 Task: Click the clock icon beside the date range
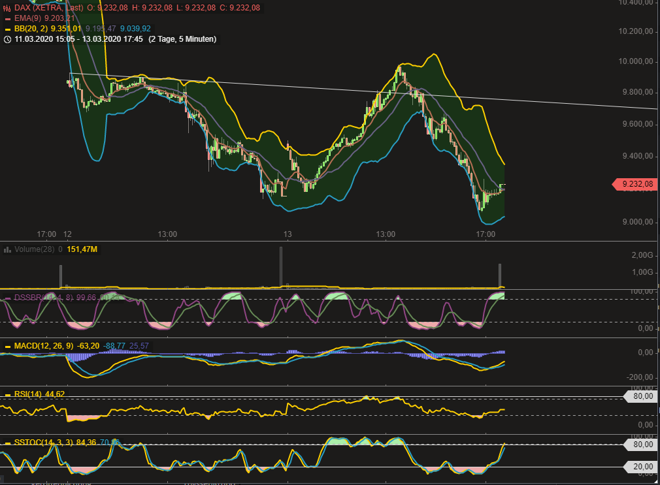point(7,40)
